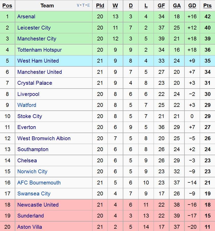Click the Manchester United link
The height and width of the screenshot is (231, 215).
pyautogui.click(x=39, y=72)
